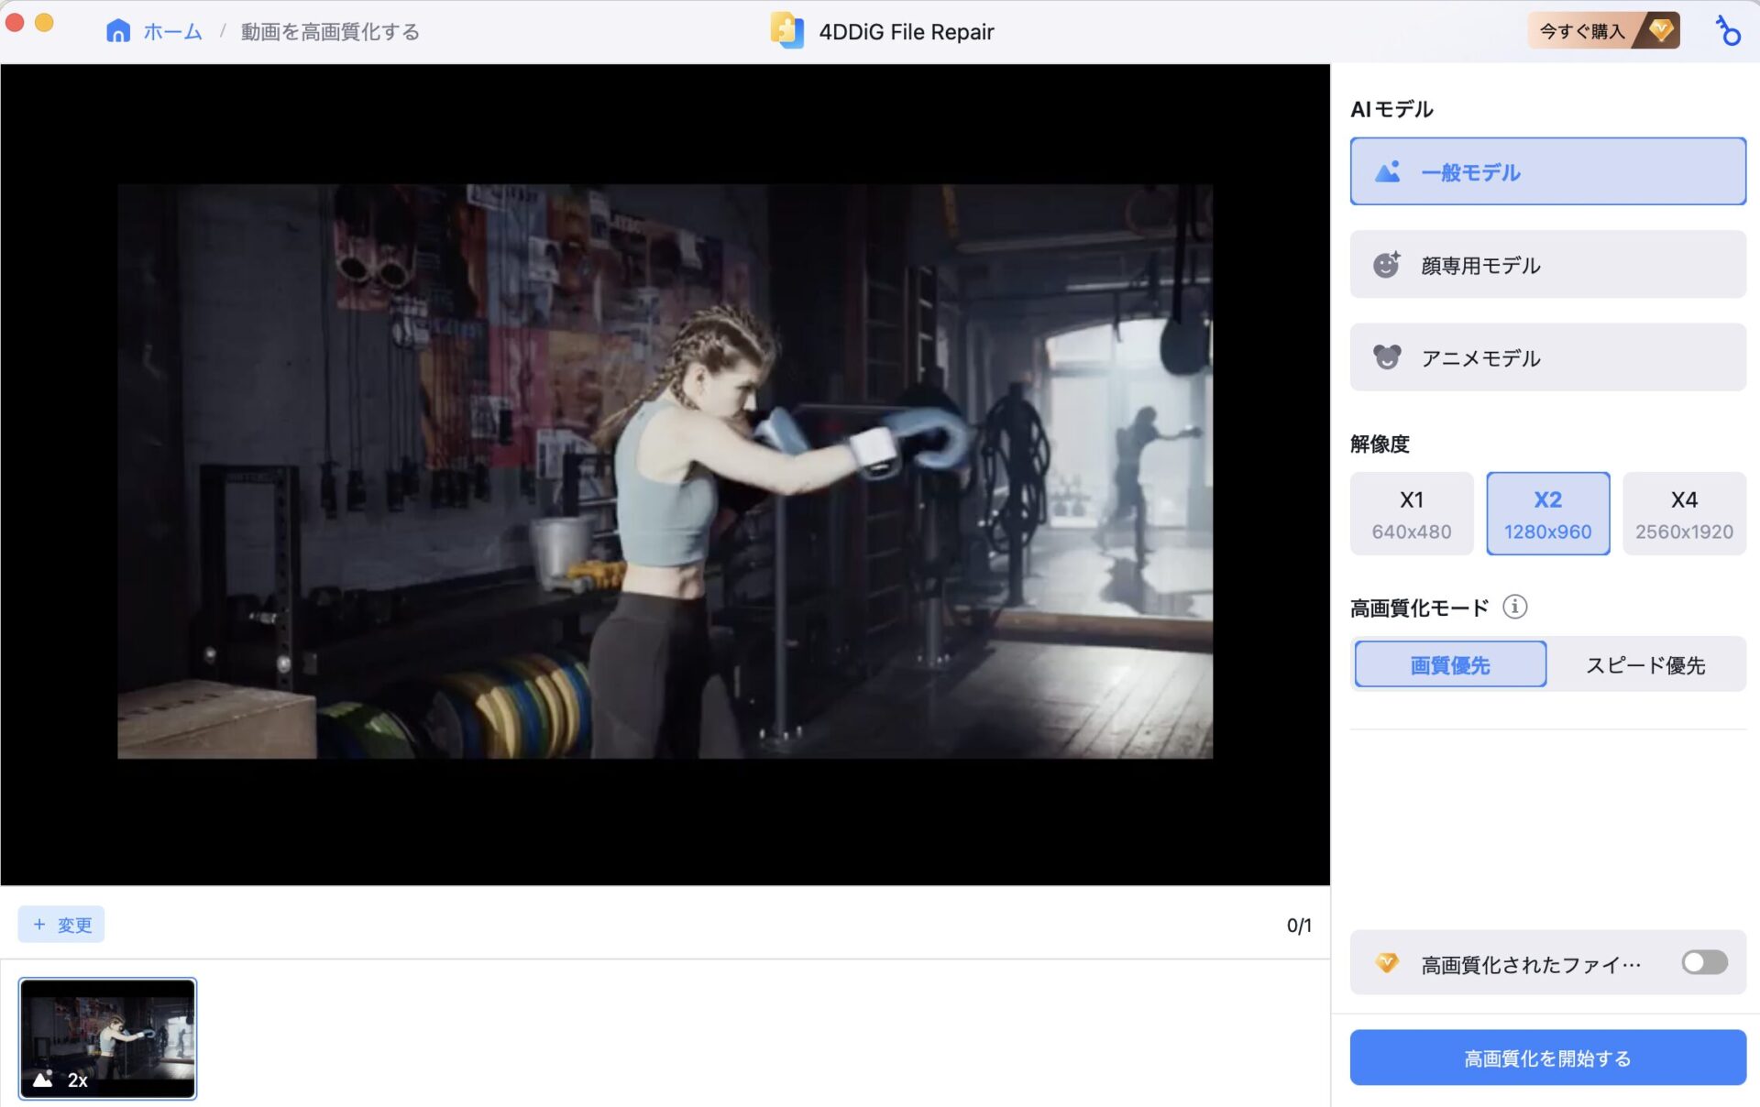Click the 0/1 file counter
Image resolution: width=1760 pixels, height=1107 pixels.
1299,926
